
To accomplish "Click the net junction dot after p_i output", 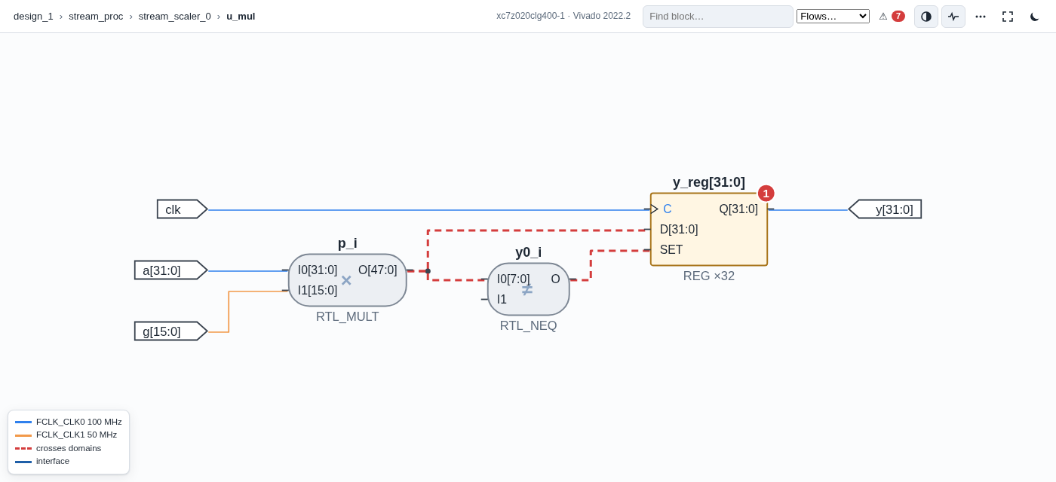I will tap(428, 271).
